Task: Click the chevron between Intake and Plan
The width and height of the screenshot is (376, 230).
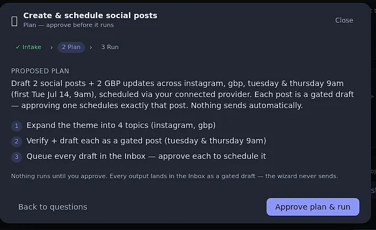Action: pos(51,47)
